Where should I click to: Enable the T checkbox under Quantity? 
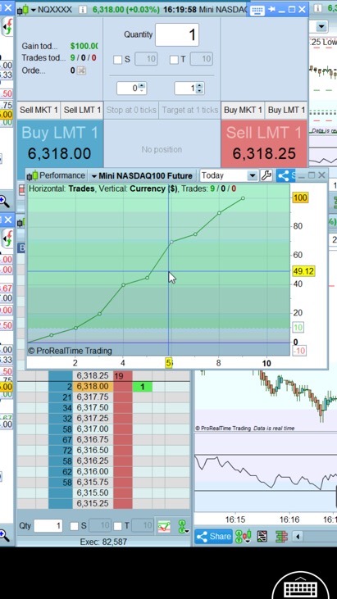(174, 59)
